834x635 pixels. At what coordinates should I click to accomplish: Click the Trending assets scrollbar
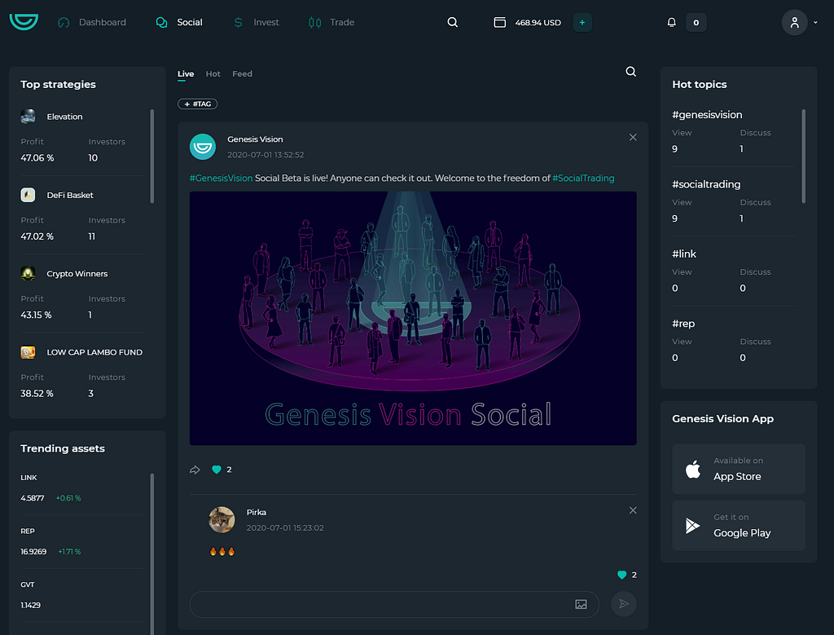[x=152, y=553]
